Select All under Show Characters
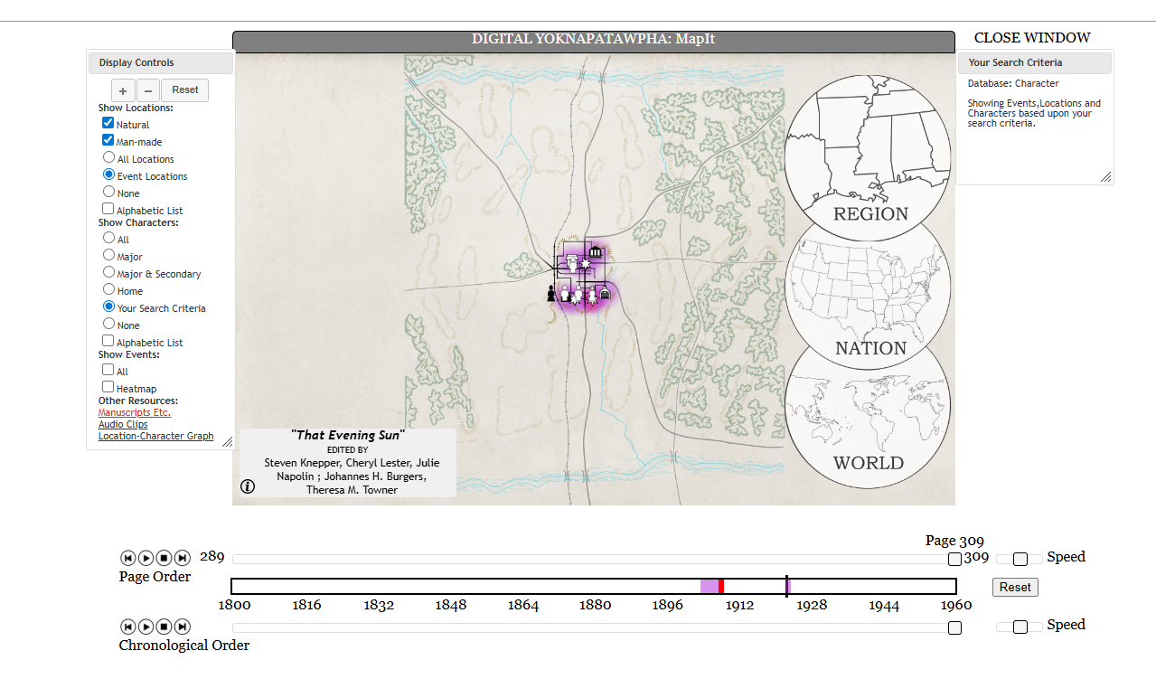Viewport: 1156px width, 679px height. (109, 238)
